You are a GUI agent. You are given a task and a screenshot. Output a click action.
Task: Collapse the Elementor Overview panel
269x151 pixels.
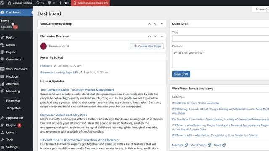(162, 36)
